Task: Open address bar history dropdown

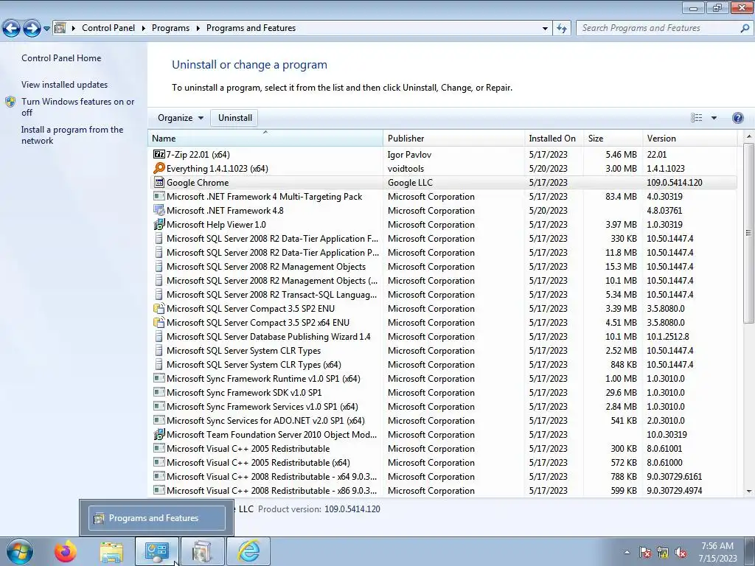Action: pos(545,29)
